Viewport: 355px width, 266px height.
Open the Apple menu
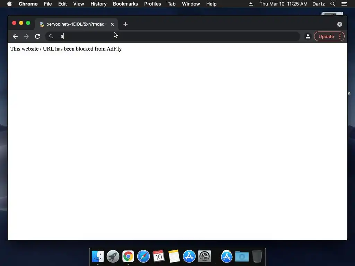coord(9,4)
